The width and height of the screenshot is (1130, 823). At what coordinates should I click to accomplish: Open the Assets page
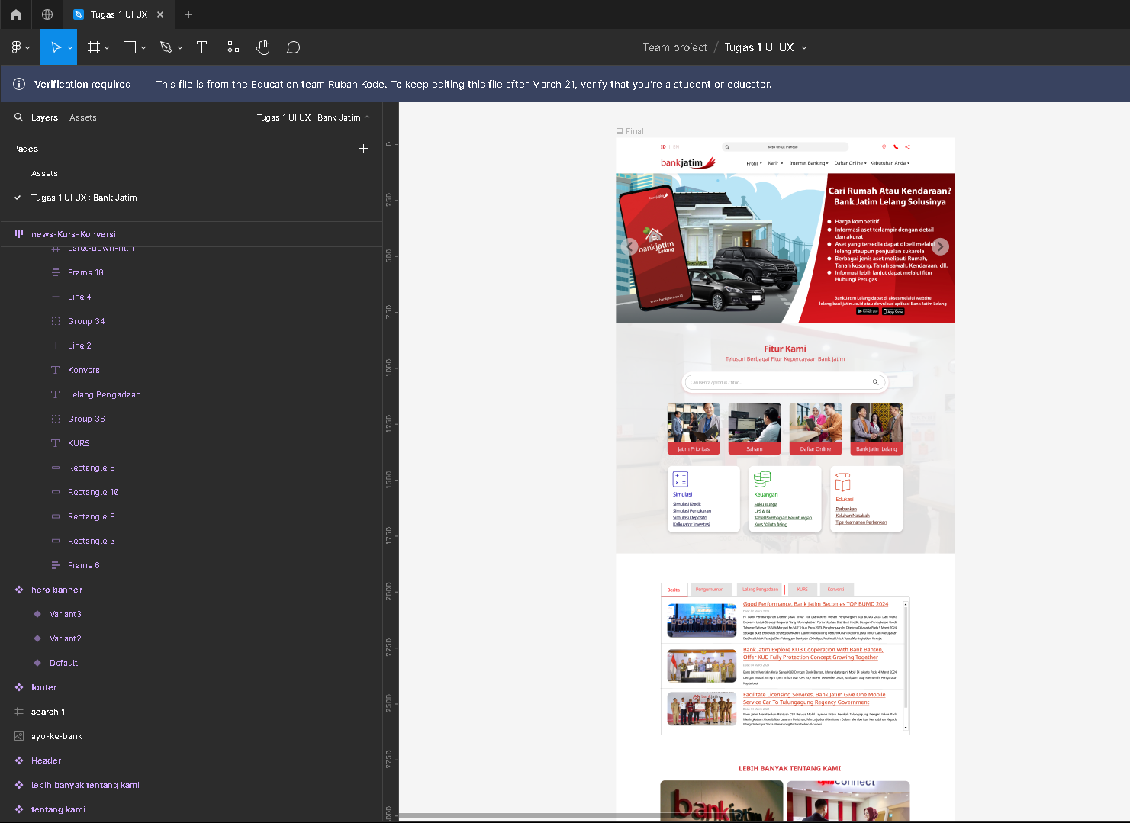pos(44,173)
